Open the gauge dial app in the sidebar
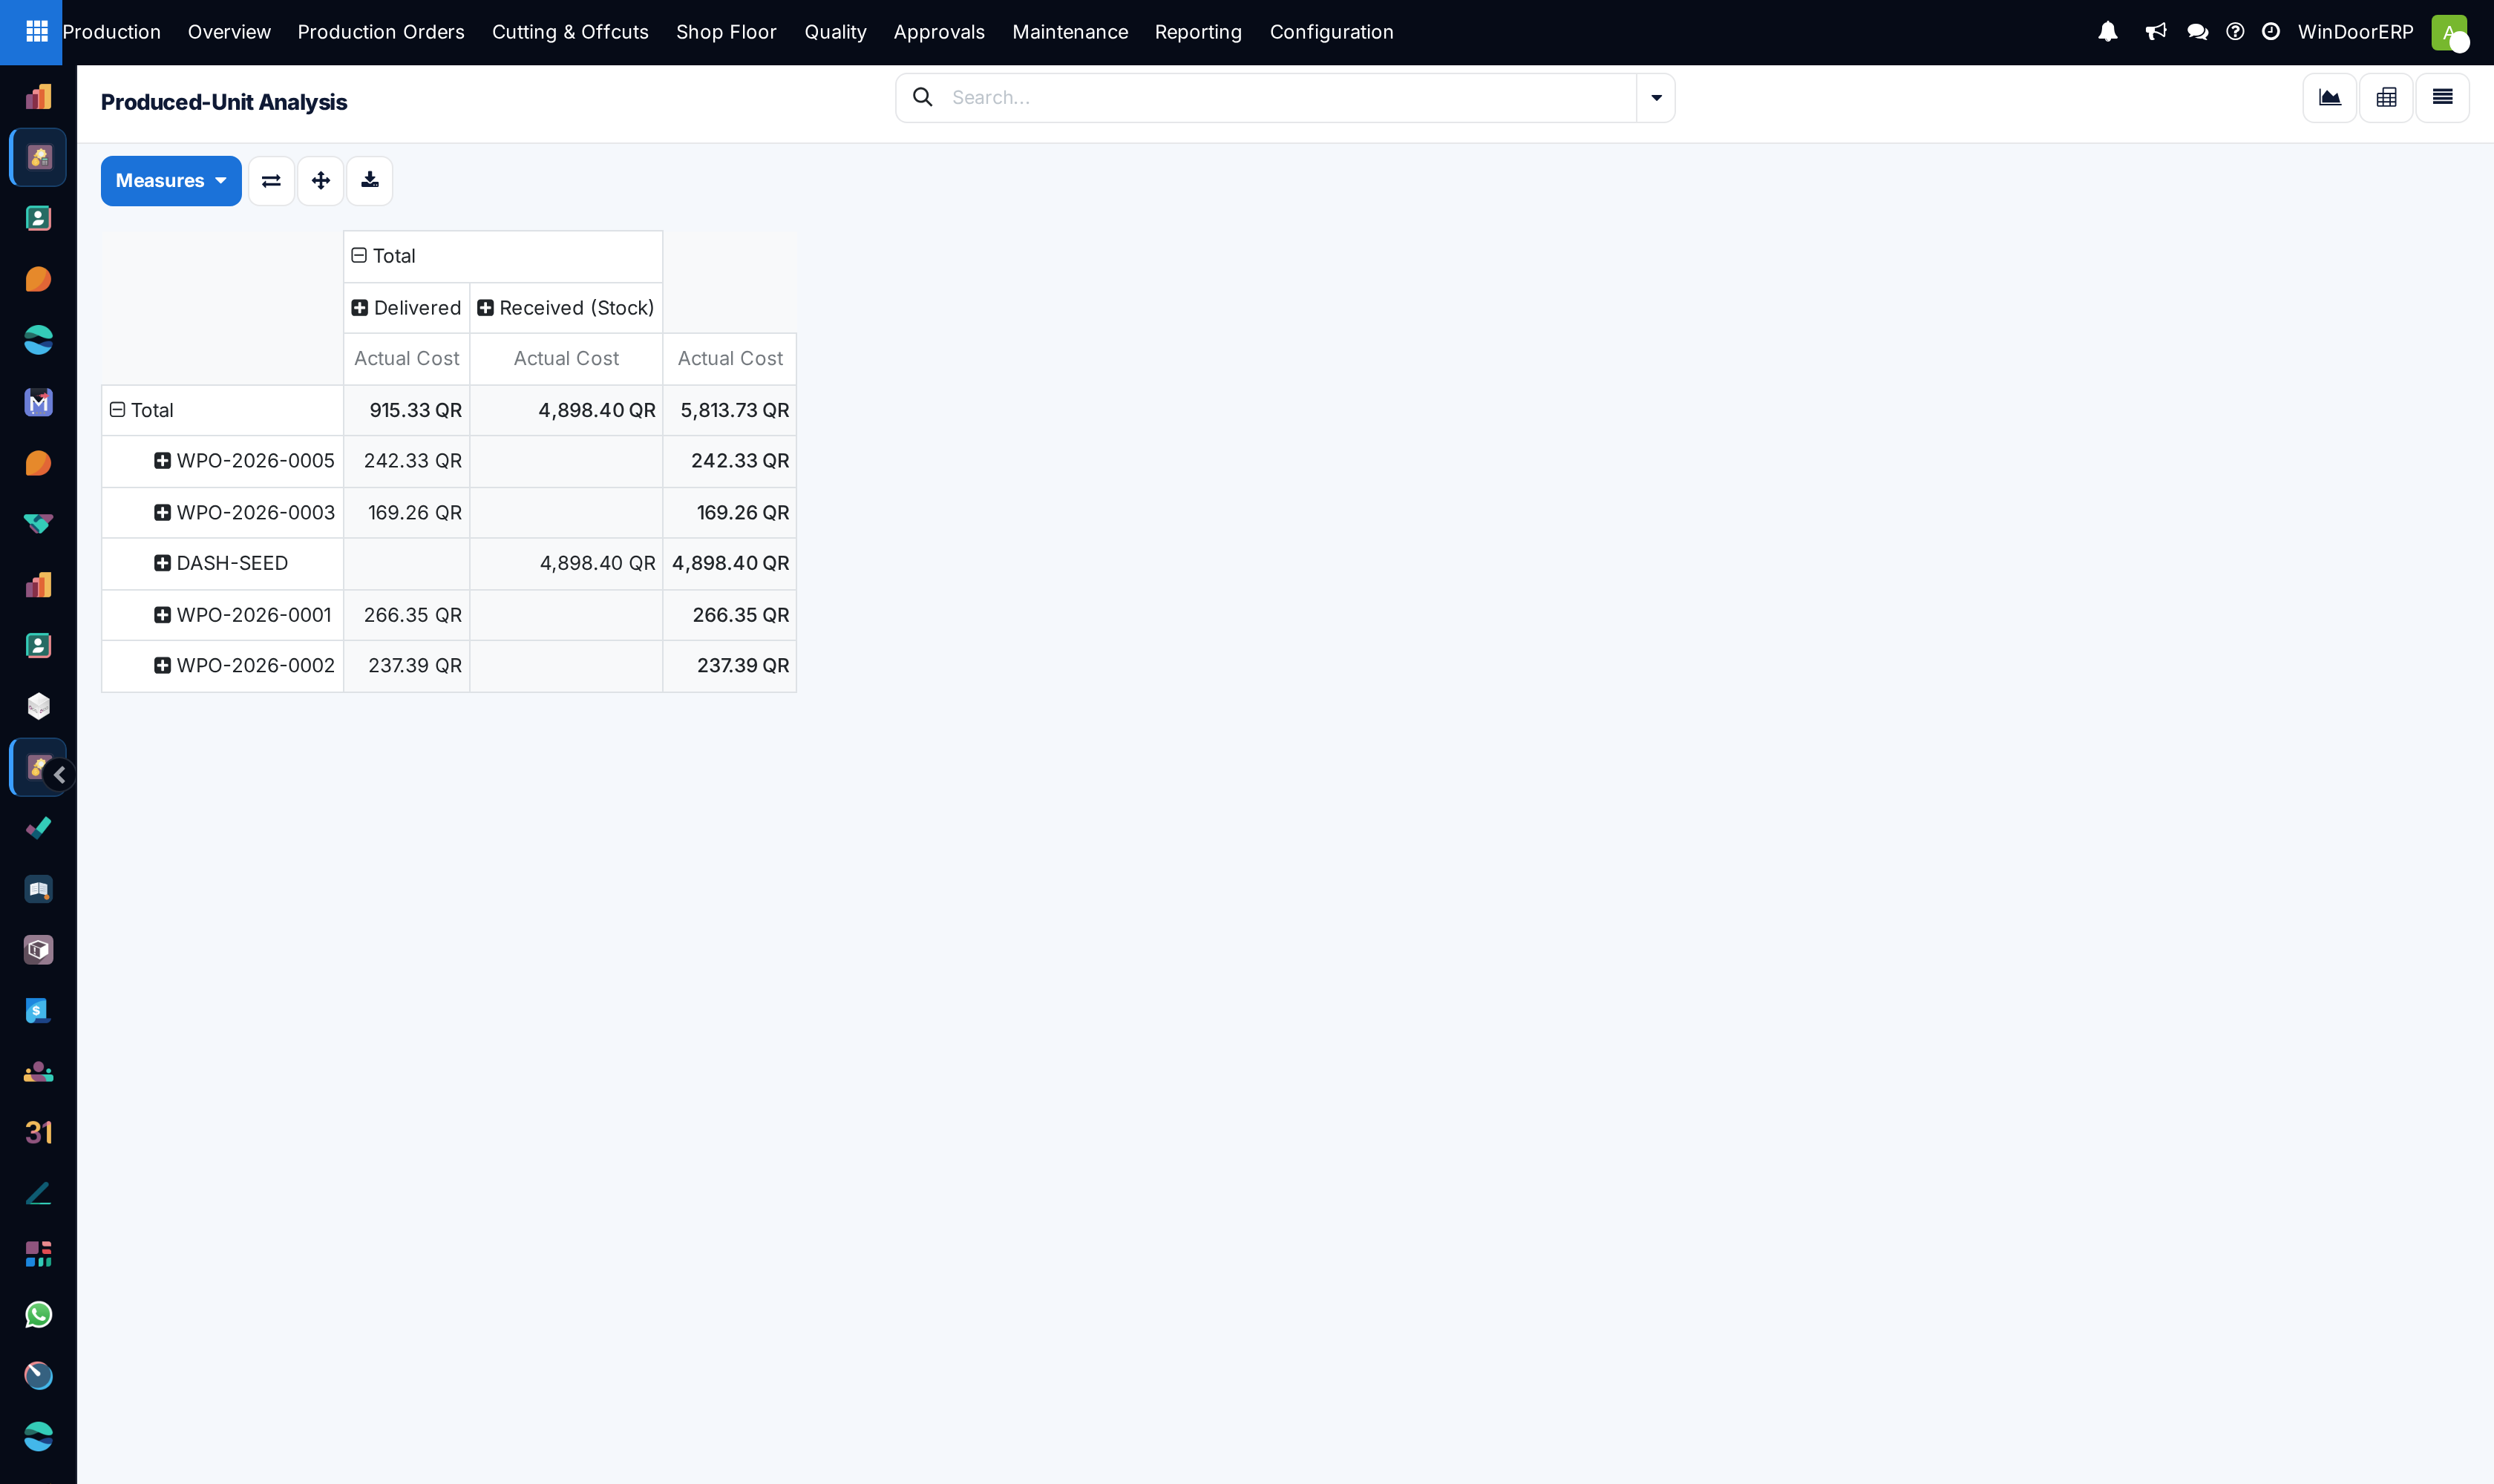 (38, 1376)
